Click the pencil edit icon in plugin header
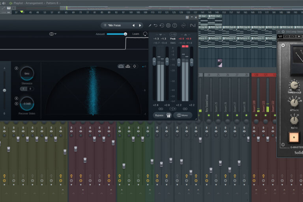This screenshot has width=303, height=202. (150, 26)
